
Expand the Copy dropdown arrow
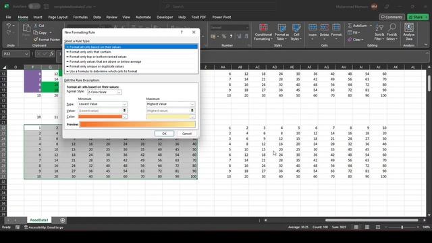51,32
